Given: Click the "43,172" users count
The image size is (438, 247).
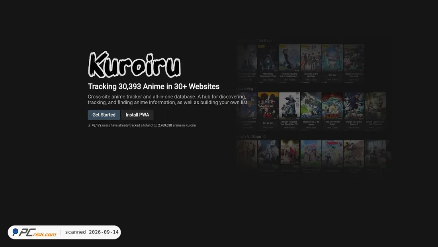Looking at the screenshot, I should (96, 125).
